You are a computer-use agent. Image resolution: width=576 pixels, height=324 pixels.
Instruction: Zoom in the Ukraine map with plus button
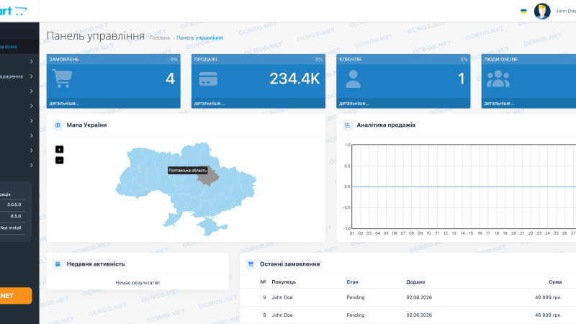(60, 149)
